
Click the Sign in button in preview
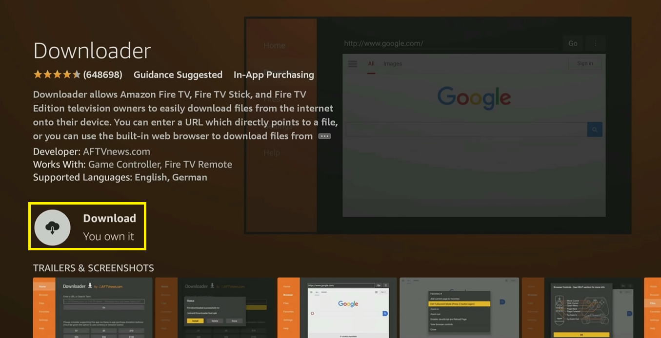tap(585, 63)
